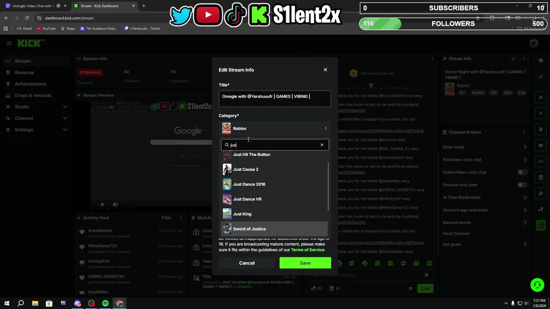Open Channel Actions options menu
Screen dimensions: 550x309
[x=523, y=132]
